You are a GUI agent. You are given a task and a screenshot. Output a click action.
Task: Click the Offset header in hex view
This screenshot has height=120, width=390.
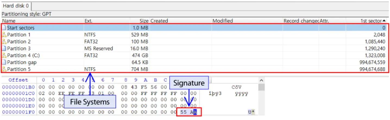click(18, 80)
